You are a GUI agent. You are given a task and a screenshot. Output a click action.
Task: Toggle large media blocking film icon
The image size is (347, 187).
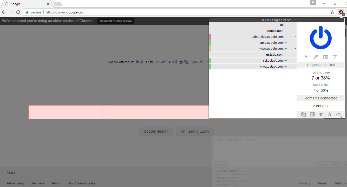click(x=312, y=114)
